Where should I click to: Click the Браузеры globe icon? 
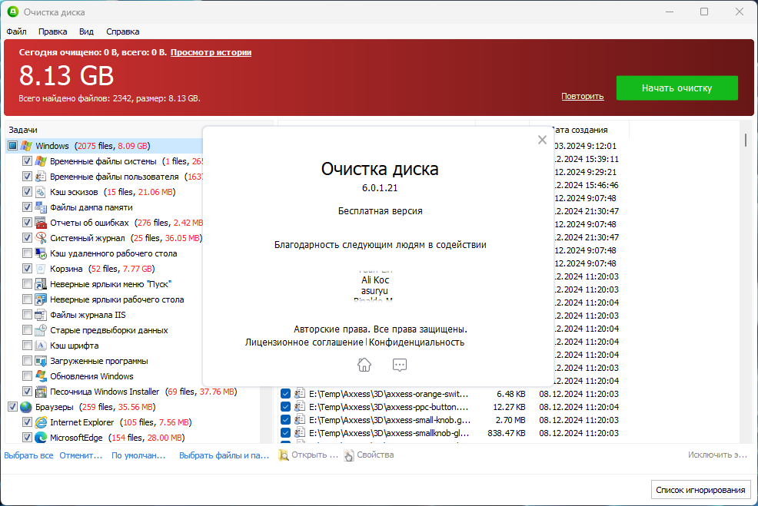(x=26, y=407)
